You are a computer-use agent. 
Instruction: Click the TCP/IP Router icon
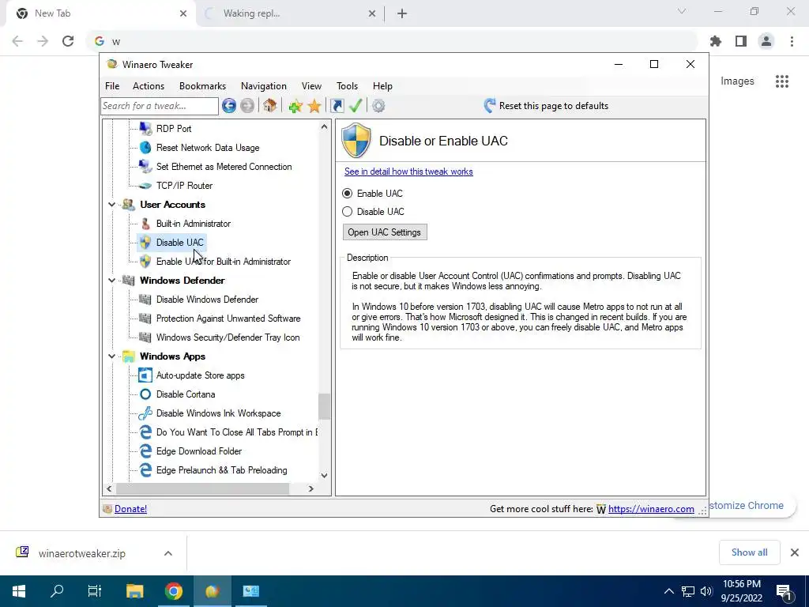tap(145, 186)
